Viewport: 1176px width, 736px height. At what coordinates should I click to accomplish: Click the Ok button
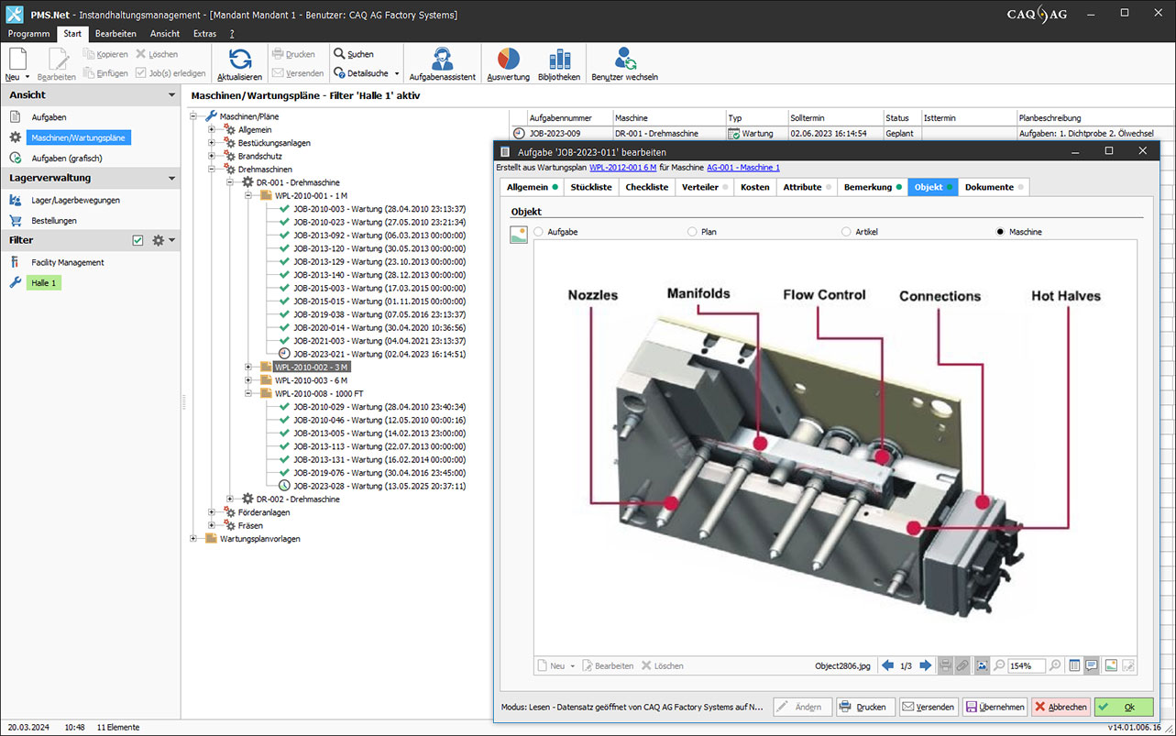pyautogui.click(x=1123, y=707)
